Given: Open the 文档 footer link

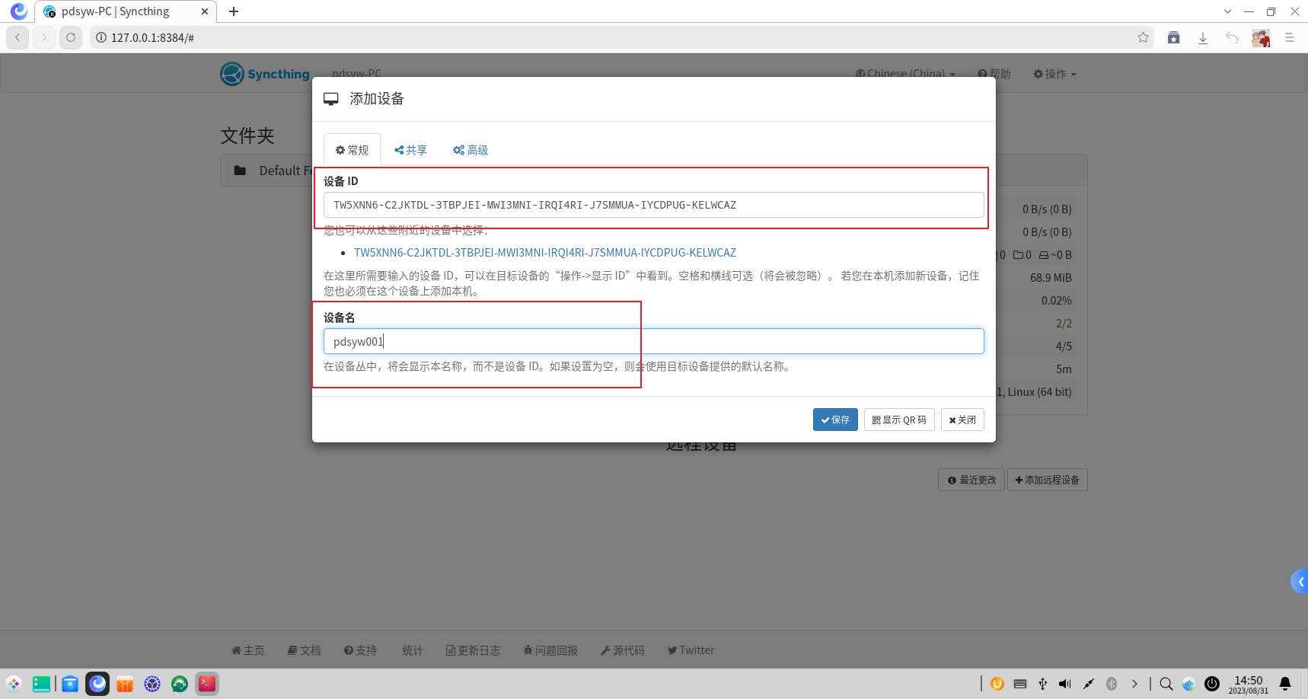Looking at the screenshot, I should point(305,650).
